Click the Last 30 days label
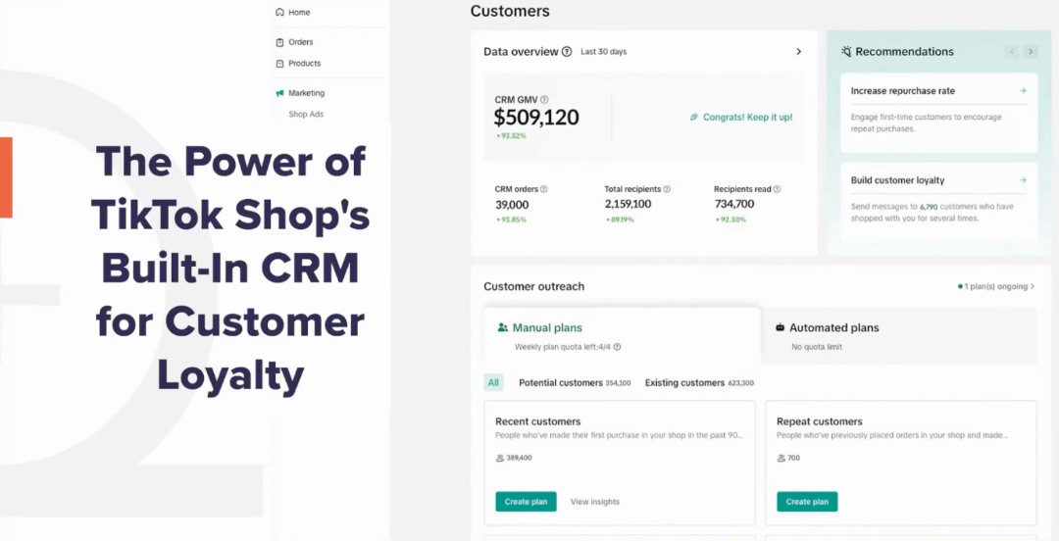The image size is (1059, 541). 604,51
